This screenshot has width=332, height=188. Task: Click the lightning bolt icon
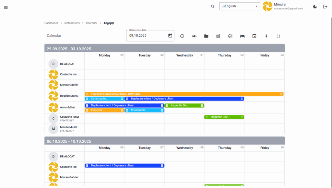[266, 36]
